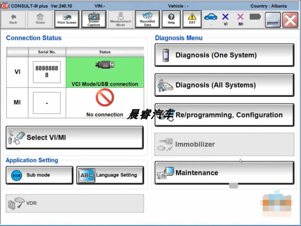Viewport: 301px width, 226px height.
Task: Open Language Setting
Action: click(x=110, y=175)
